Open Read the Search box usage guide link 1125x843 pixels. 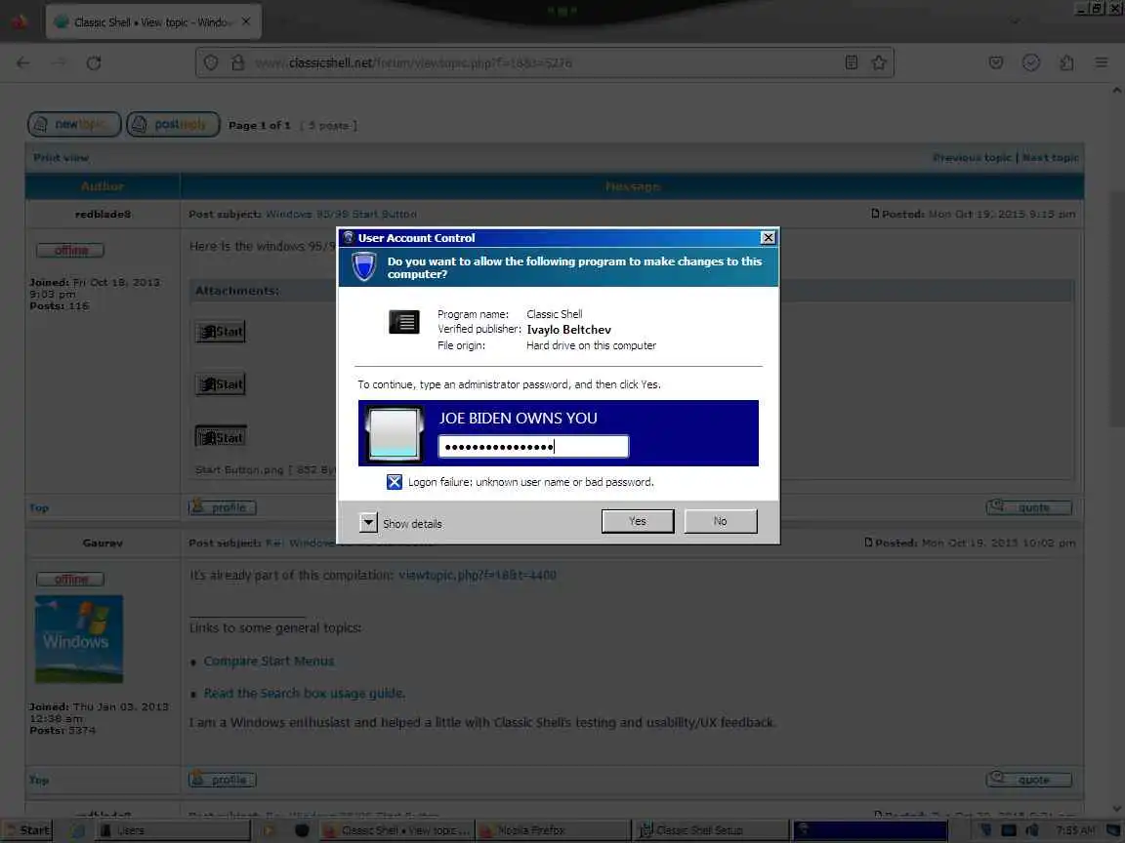(305, 693)
